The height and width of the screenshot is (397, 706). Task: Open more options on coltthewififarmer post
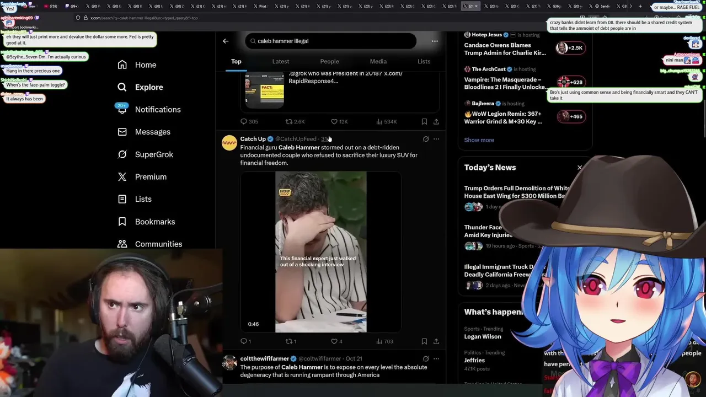point(436,358)
